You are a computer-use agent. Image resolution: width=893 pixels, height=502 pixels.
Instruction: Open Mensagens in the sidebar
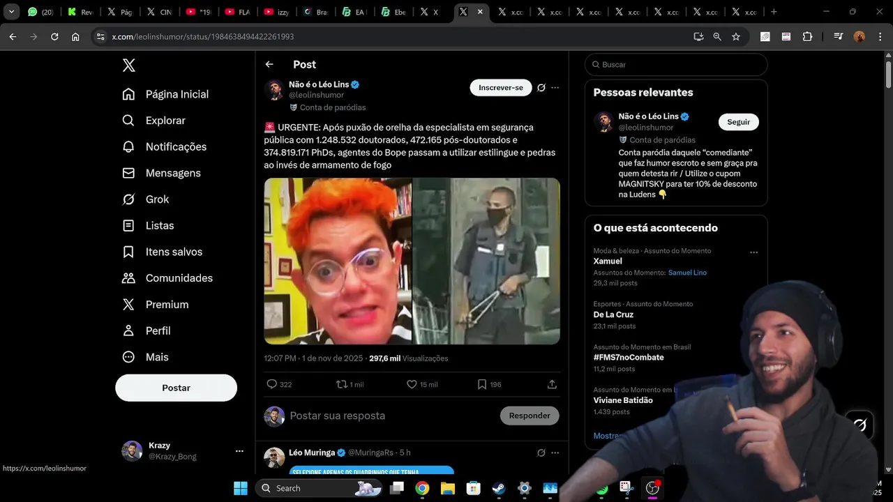pyautogui.click(x=162, y=173)
